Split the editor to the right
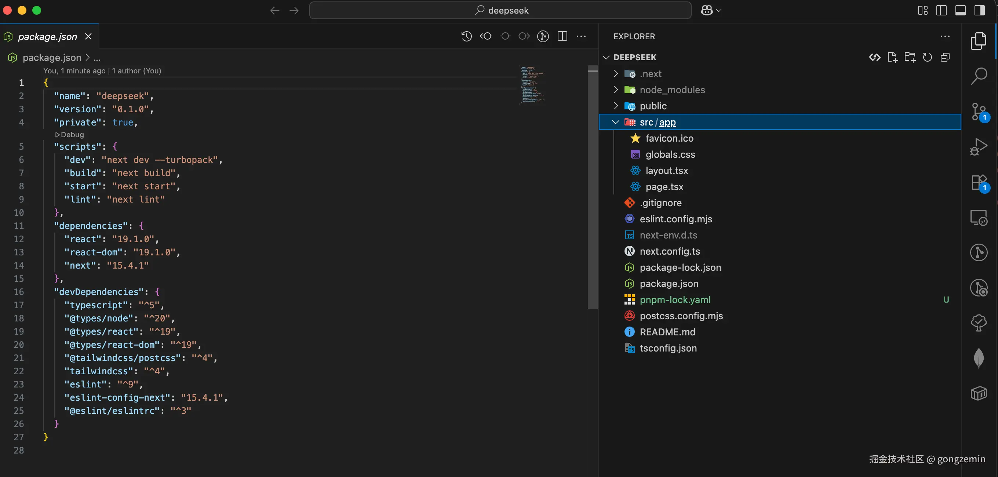The height and width of the screenshot is (477, 998). [562, 36]
